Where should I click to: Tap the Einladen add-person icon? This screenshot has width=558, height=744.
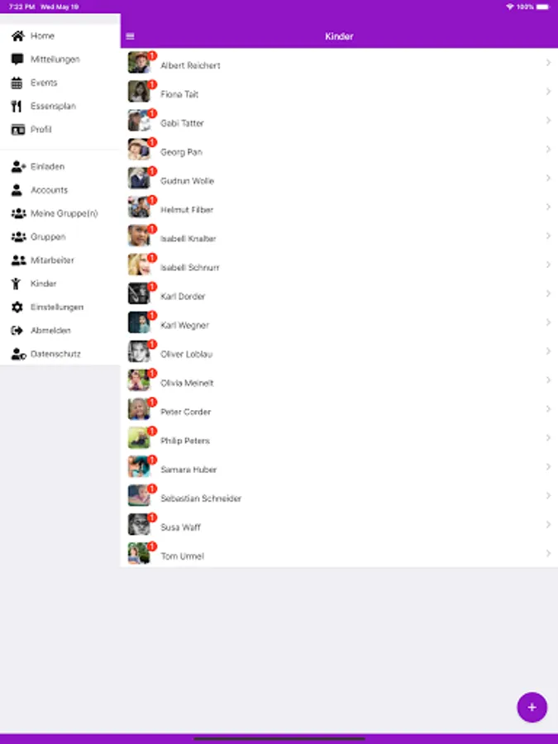pos(18,166)
